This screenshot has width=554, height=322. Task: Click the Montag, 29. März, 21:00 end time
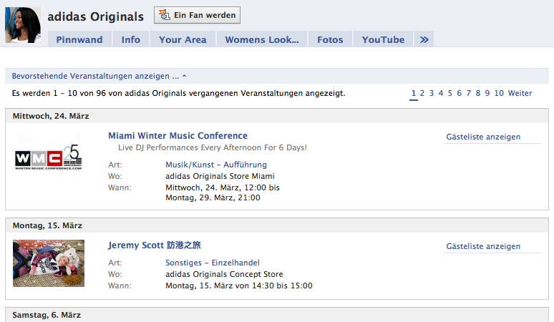(x=213, y=197)
